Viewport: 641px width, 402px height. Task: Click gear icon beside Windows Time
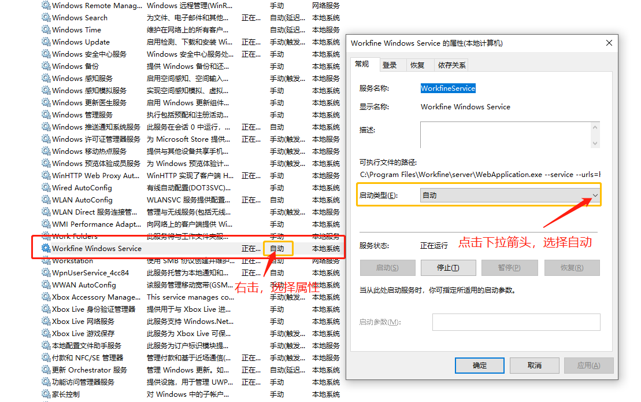46,30
